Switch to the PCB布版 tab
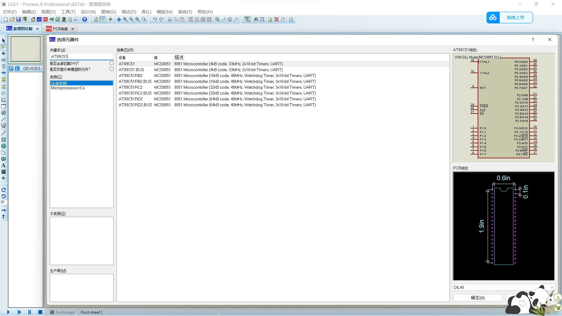 click(60, 29)
